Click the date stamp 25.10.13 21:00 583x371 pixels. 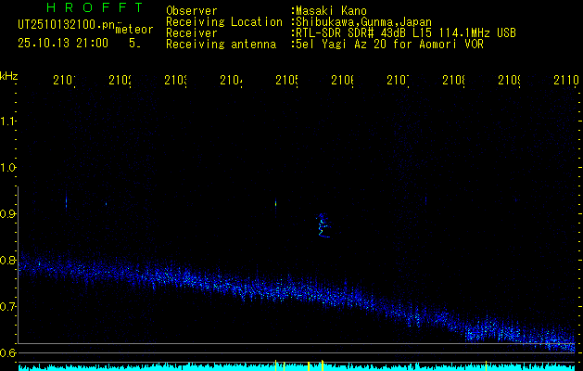tap(63, 44)
